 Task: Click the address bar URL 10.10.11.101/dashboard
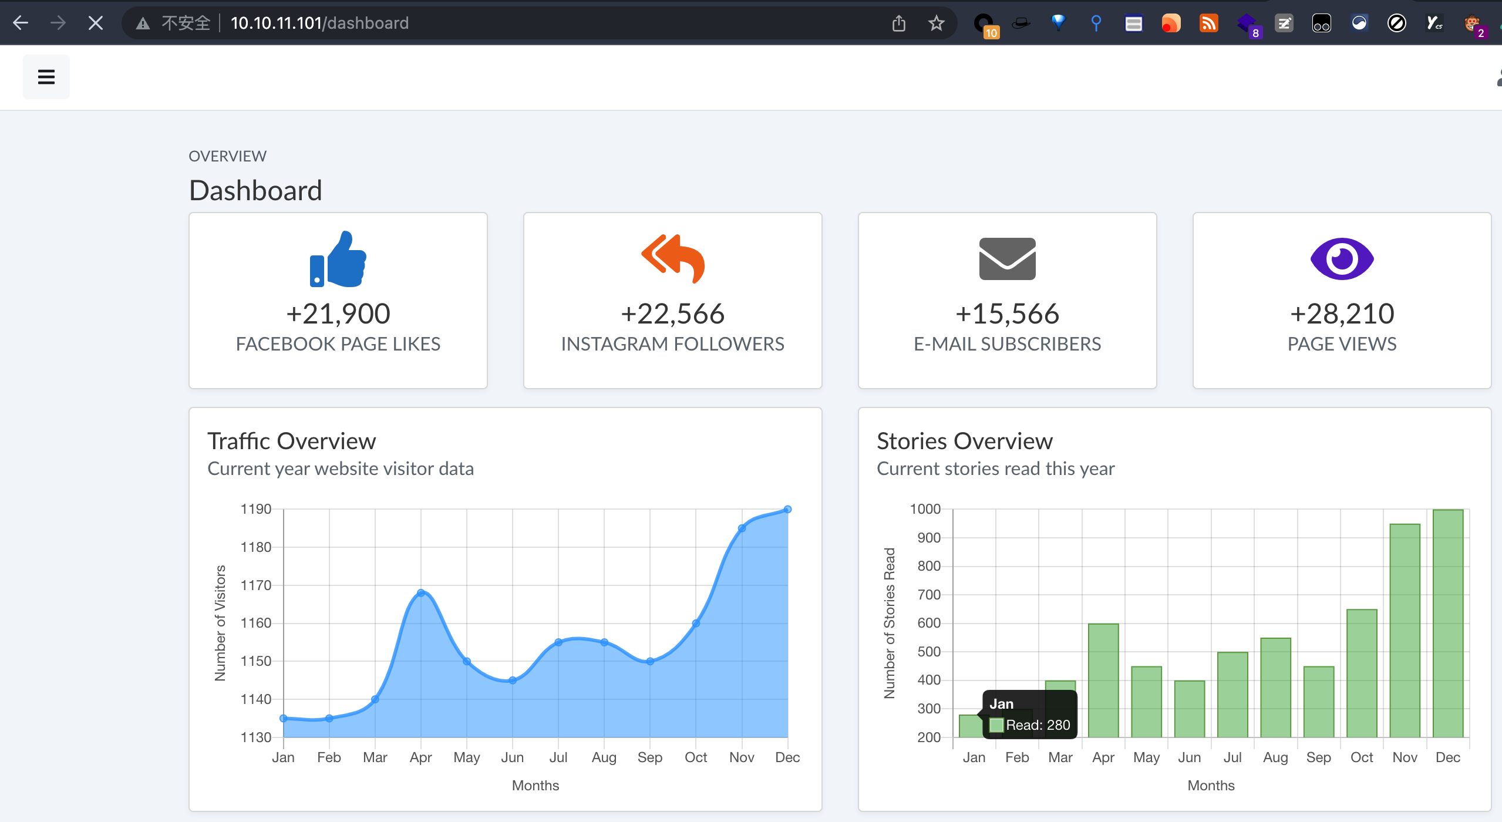319,23
